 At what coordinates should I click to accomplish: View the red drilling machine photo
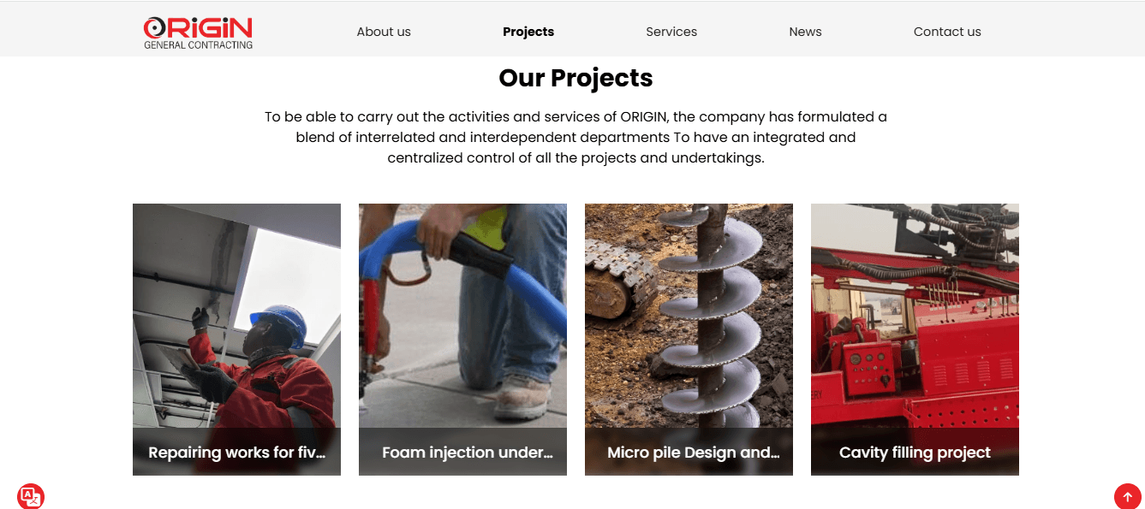(x=915, y=315)
